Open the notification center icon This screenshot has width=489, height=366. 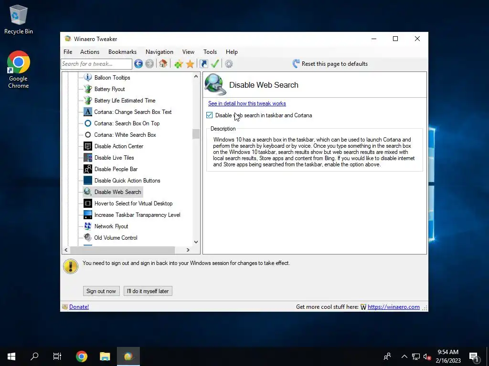[474, 356]
